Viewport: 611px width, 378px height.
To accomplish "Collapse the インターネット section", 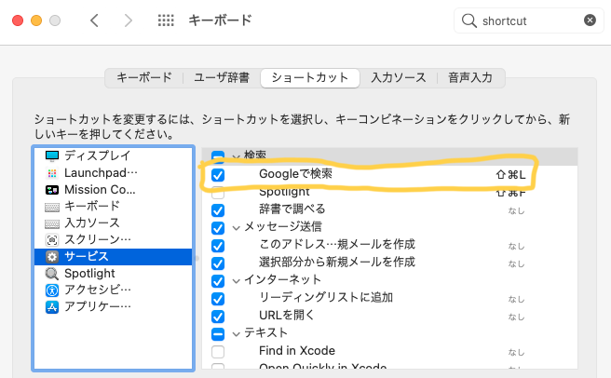I will (x=237, y=280).
